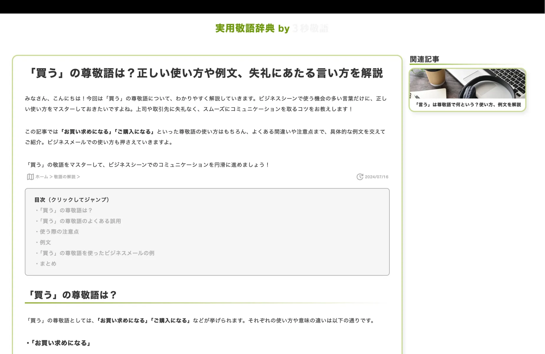Screen dimensions: 545x354
Task: Click the sentence starting 「買う」の尊敬語としては
Action: [x=200, y=320]
